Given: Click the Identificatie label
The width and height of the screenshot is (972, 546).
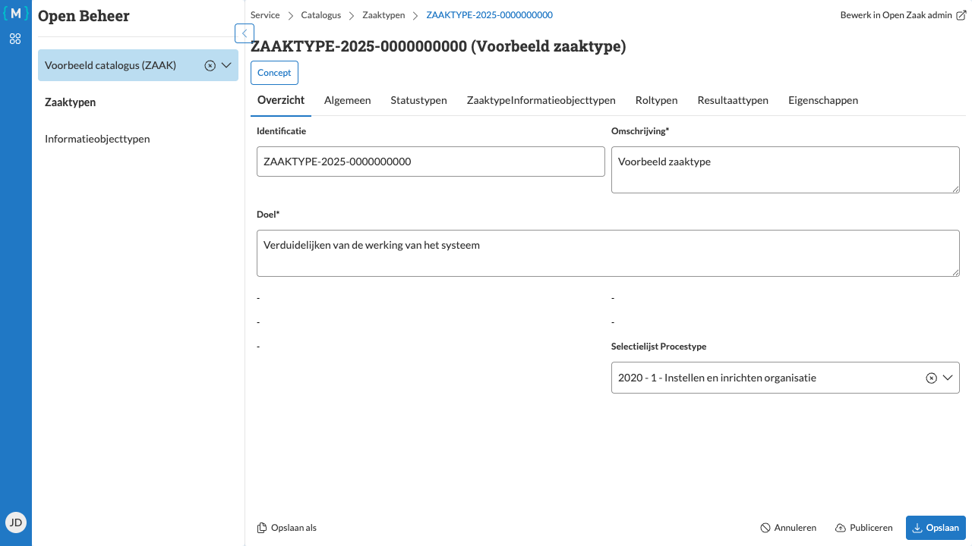Looking at the screenshot, I should point(281,131).
